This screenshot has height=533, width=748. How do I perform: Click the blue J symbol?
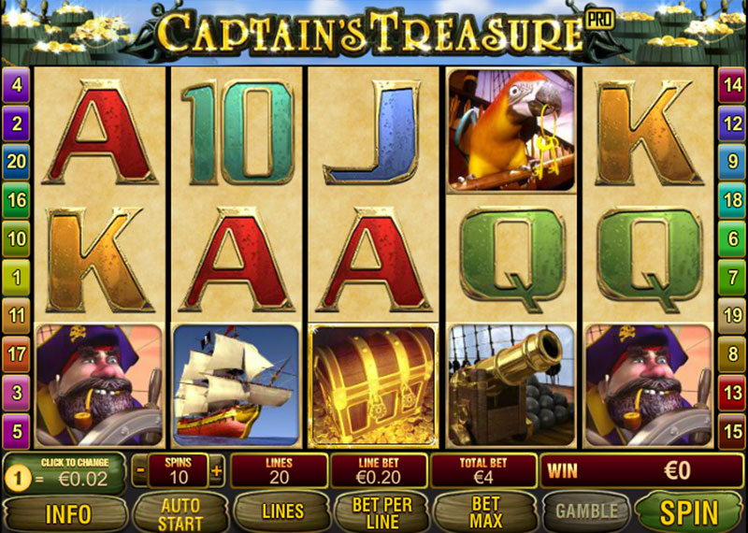pyautogui.click(x=373, y=133)
